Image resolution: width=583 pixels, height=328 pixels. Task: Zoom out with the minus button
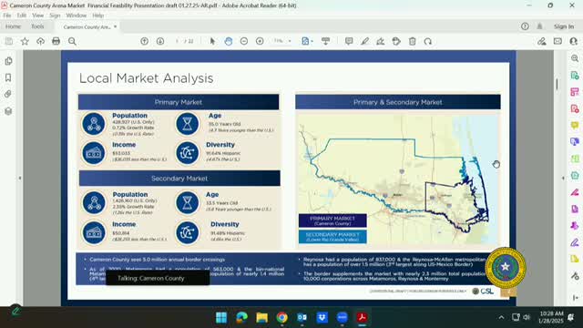[244, 41]
